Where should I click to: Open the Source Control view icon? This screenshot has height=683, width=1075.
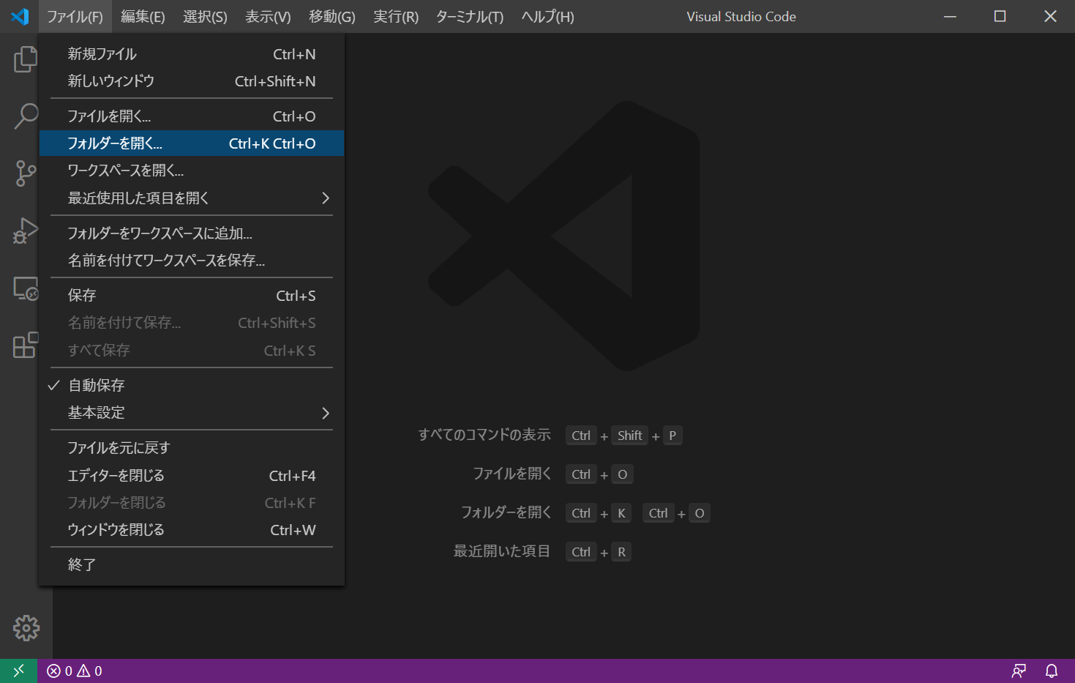26,173
